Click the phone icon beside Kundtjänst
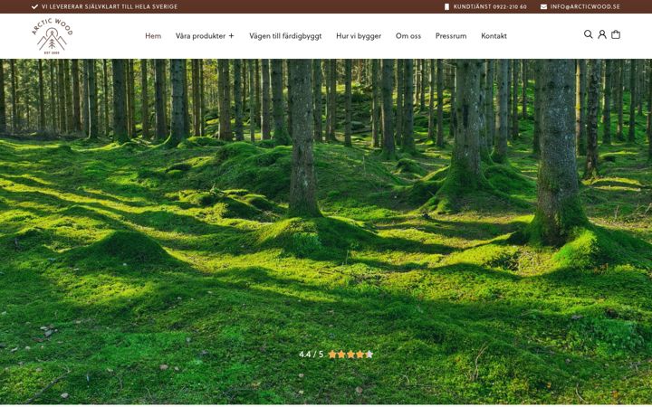 446,6
